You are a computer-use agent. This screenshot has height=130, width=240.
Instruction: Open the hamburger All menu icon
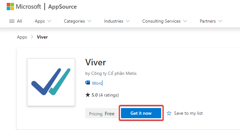pos(12,21)
